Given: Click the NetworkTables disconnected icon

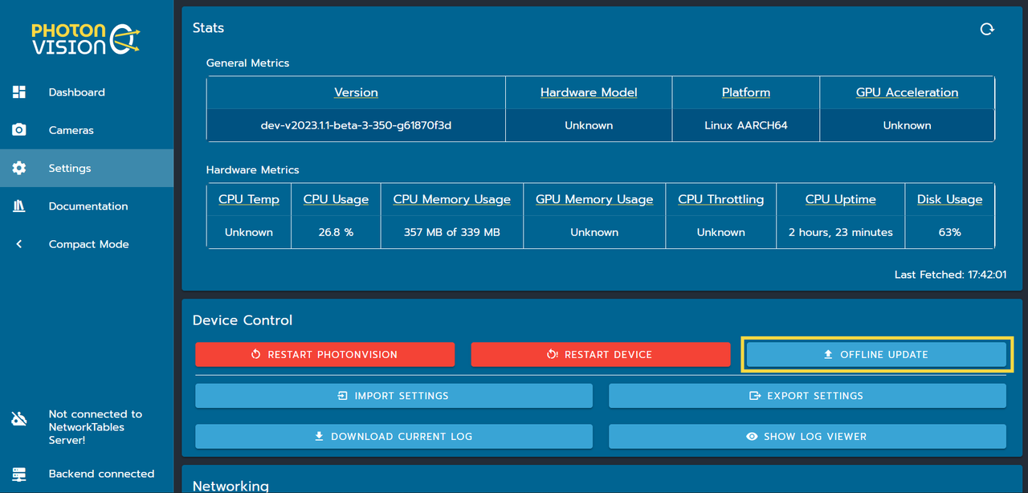Looking at the screenshot, I should click(x=19, y=419).
